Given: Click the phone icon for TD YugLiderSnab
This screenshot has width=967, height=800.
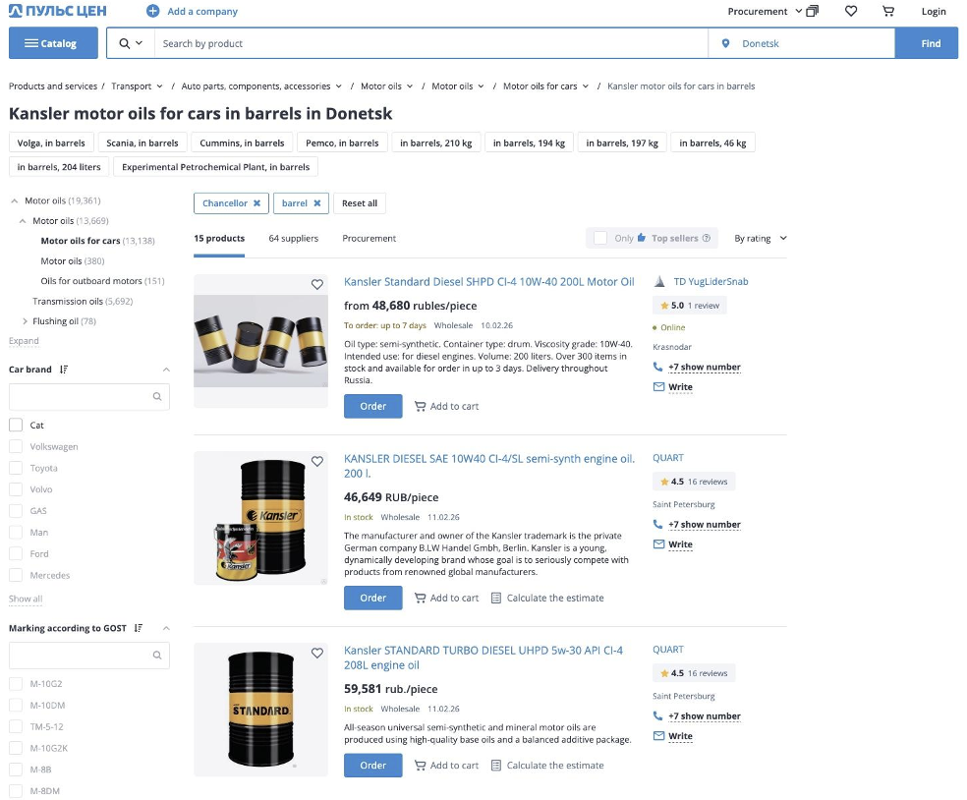Looking at the screenshot, I should point(658,367).
